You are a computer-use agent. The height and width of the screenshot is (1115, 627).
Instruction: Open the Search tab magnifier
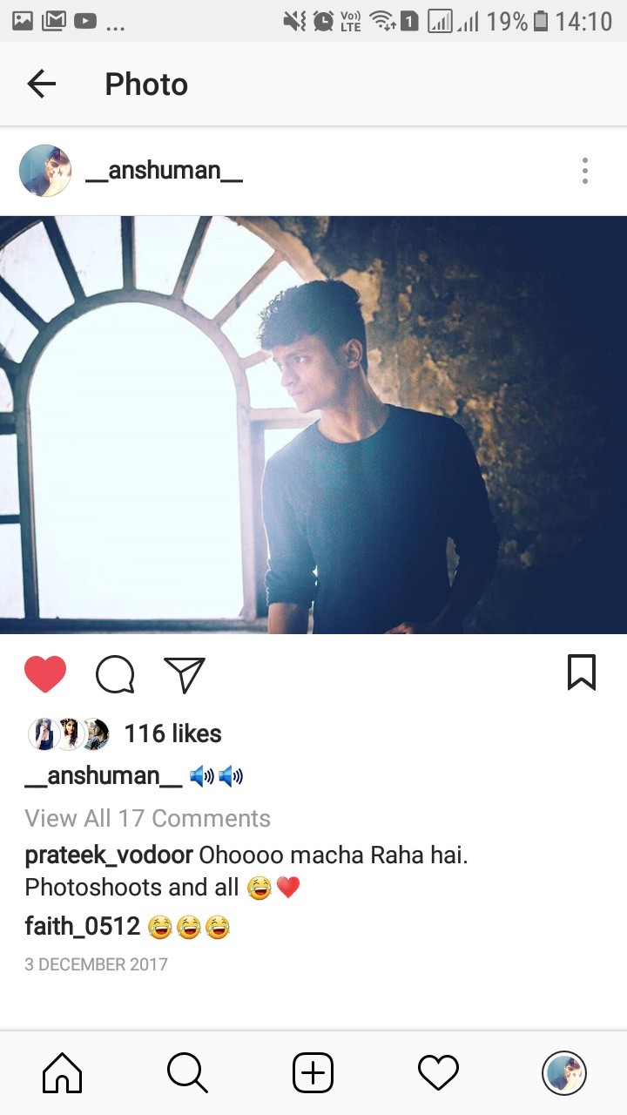(187, 1072)
